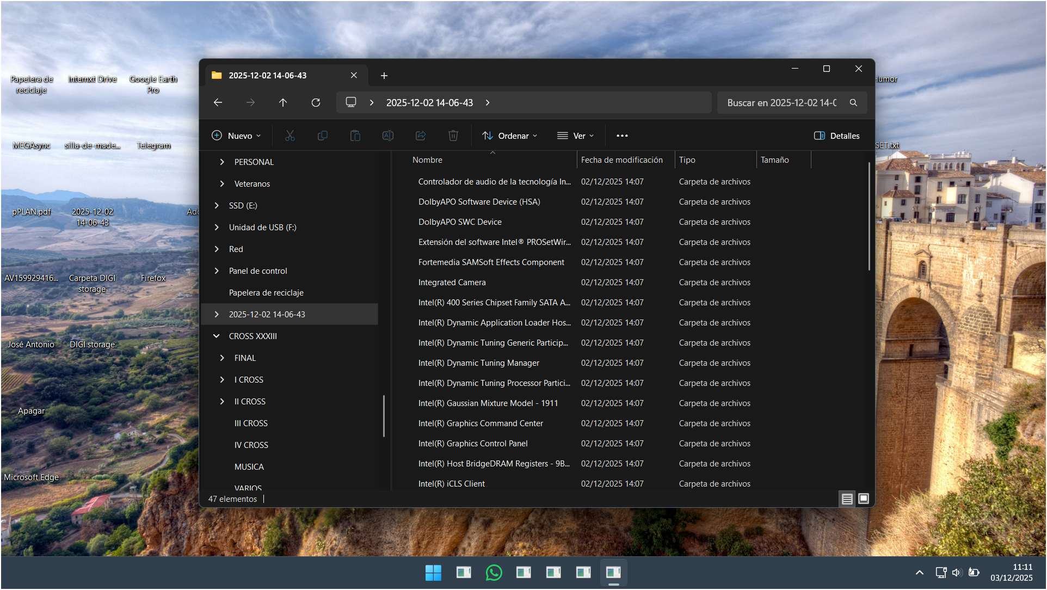Select the 2025-12-02 14-06-43 window tab

pos(287,76)
